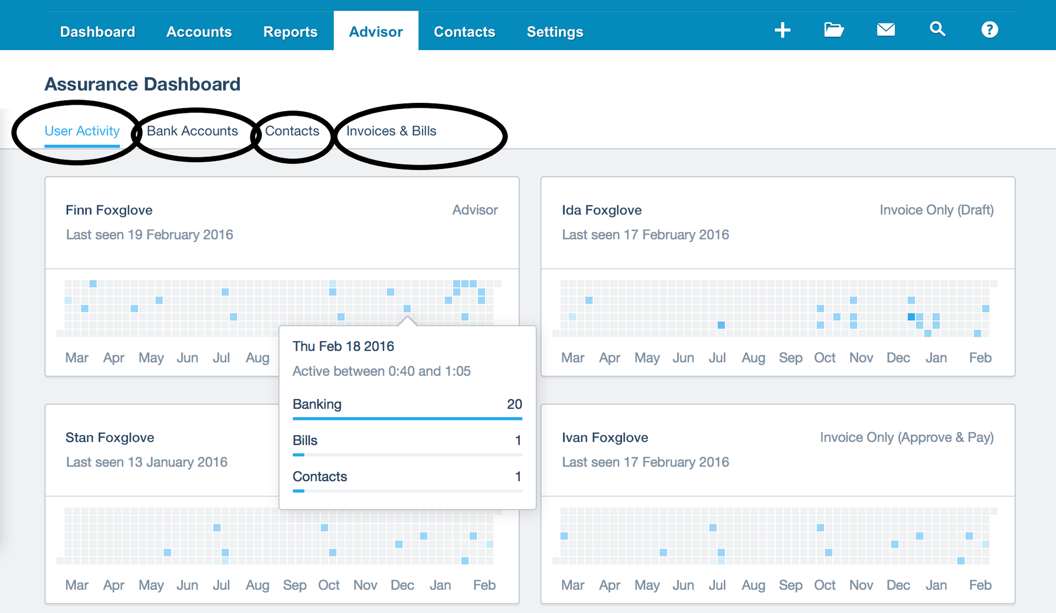Image resolution: width=1056 pixels, height=613 pixels.
Task: Click the search magnifier icon
Action: click(937, 30)
